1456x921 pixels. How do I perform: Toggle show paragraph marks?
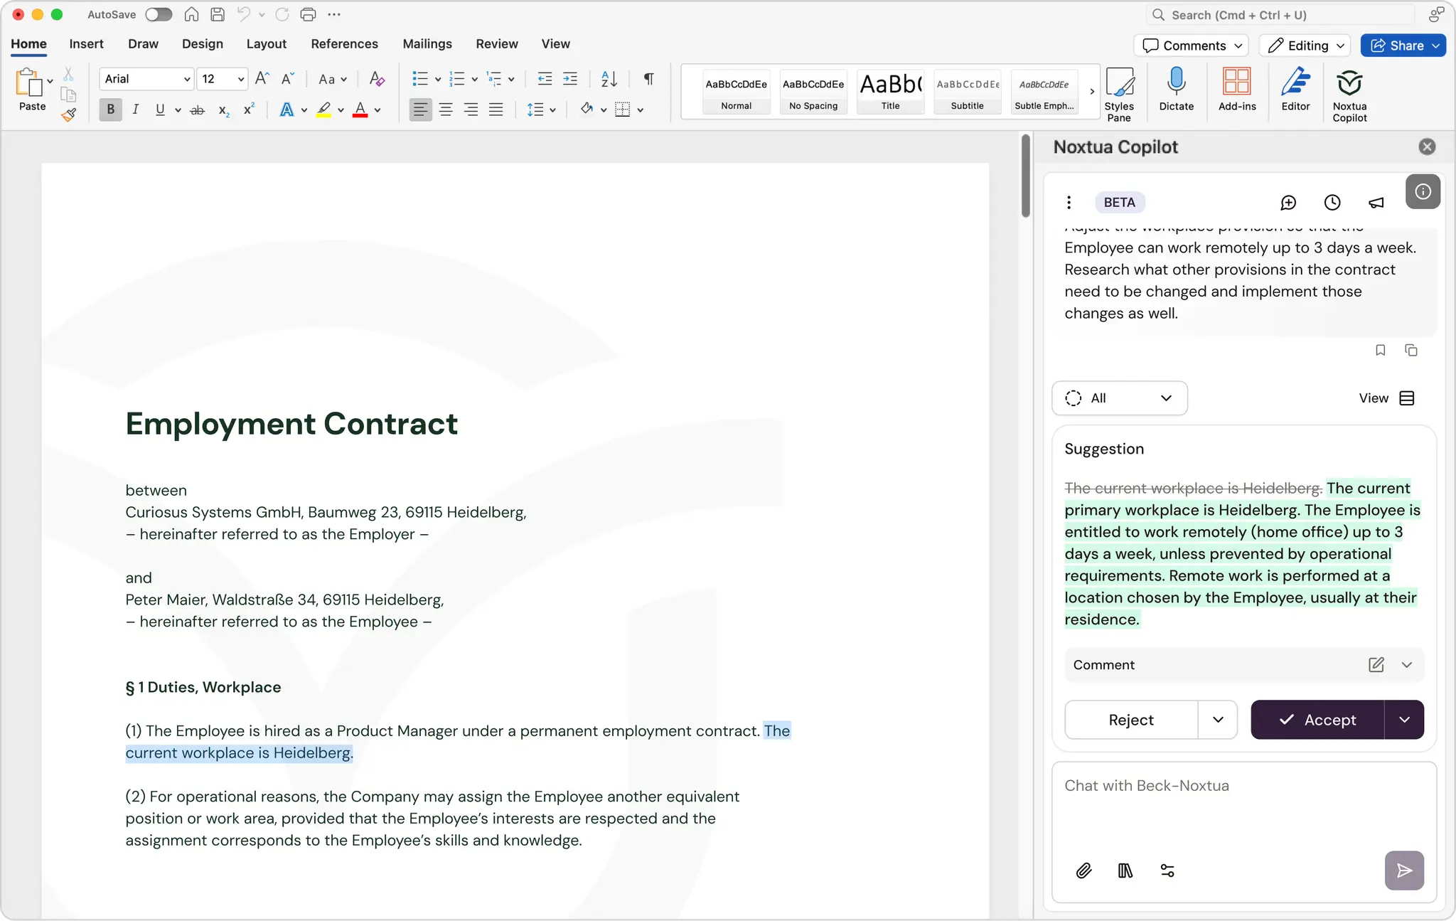(648, 79)
